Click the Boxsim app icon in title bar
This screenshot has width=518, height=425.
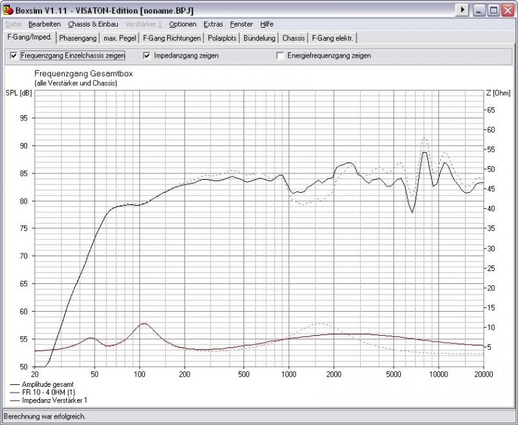pos(8,10)
